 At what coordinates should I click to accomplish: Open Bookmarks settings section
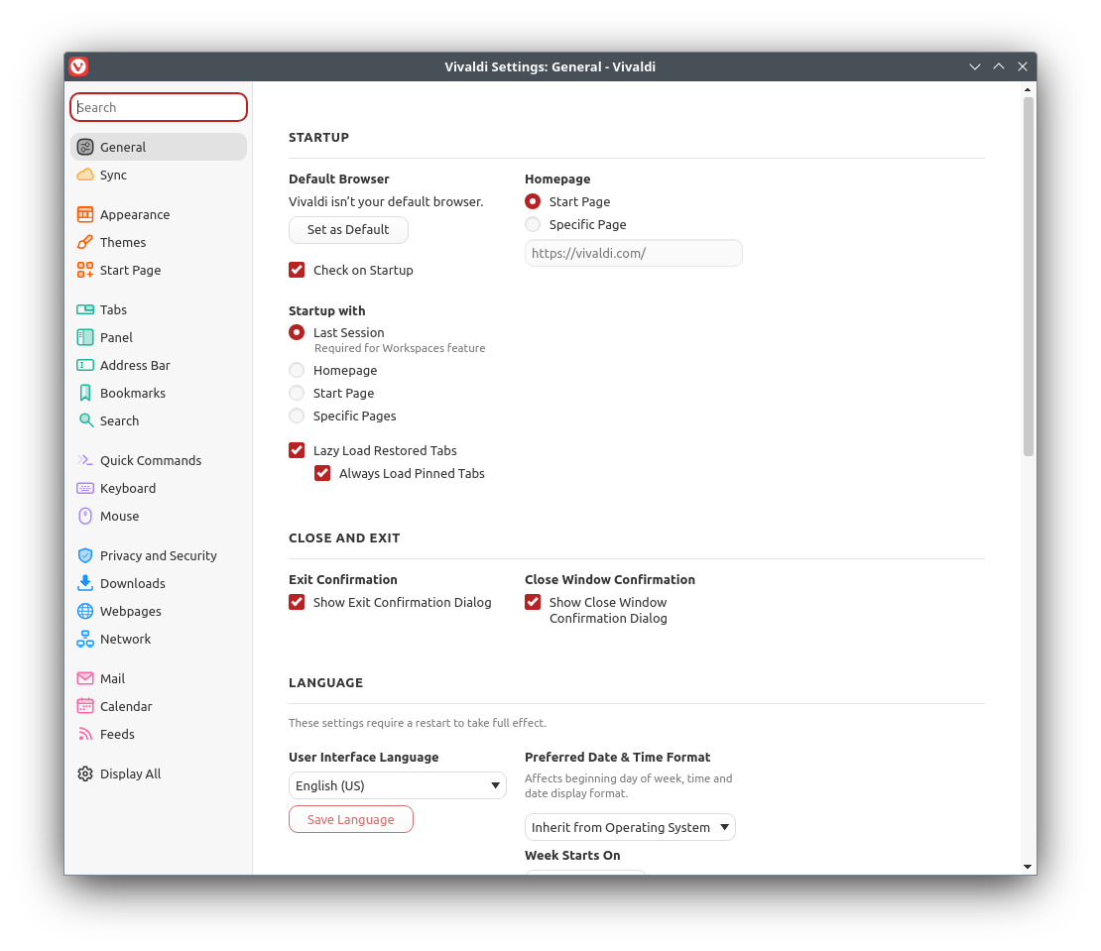coord(159,393)
